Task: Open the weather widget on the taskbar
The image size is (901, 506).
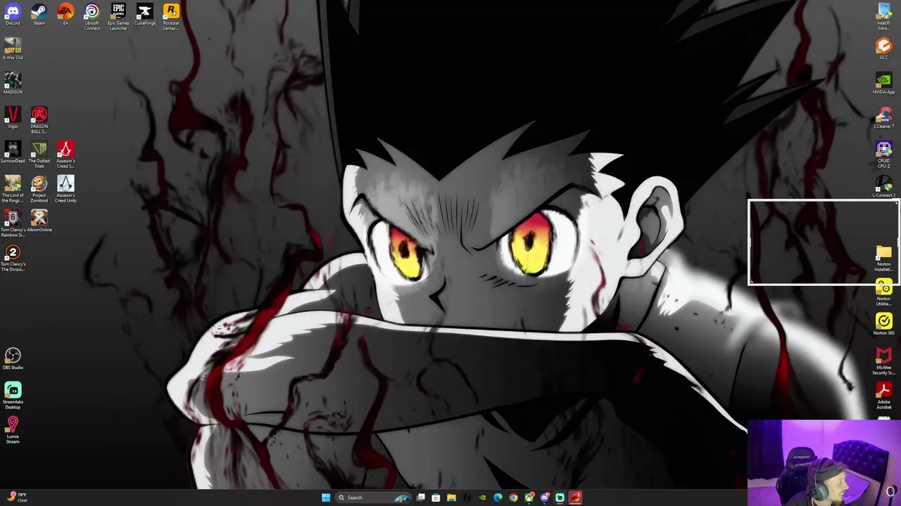Action: pyautogui.click(x=17, y=497)
